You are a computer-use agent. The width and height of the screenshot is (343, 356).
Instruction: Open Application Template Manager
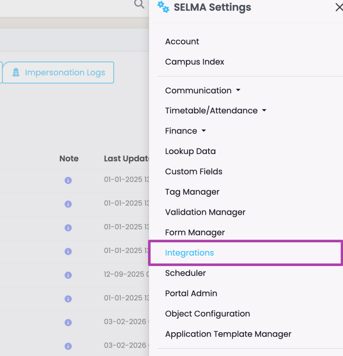pos(228,334)
